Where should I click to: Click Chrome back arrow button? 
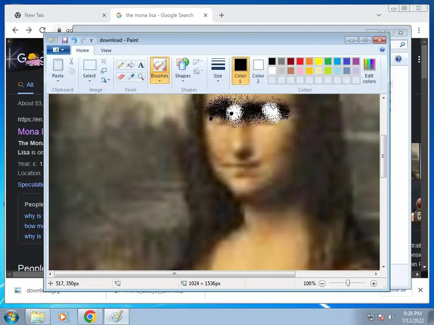tap(15, 30)
